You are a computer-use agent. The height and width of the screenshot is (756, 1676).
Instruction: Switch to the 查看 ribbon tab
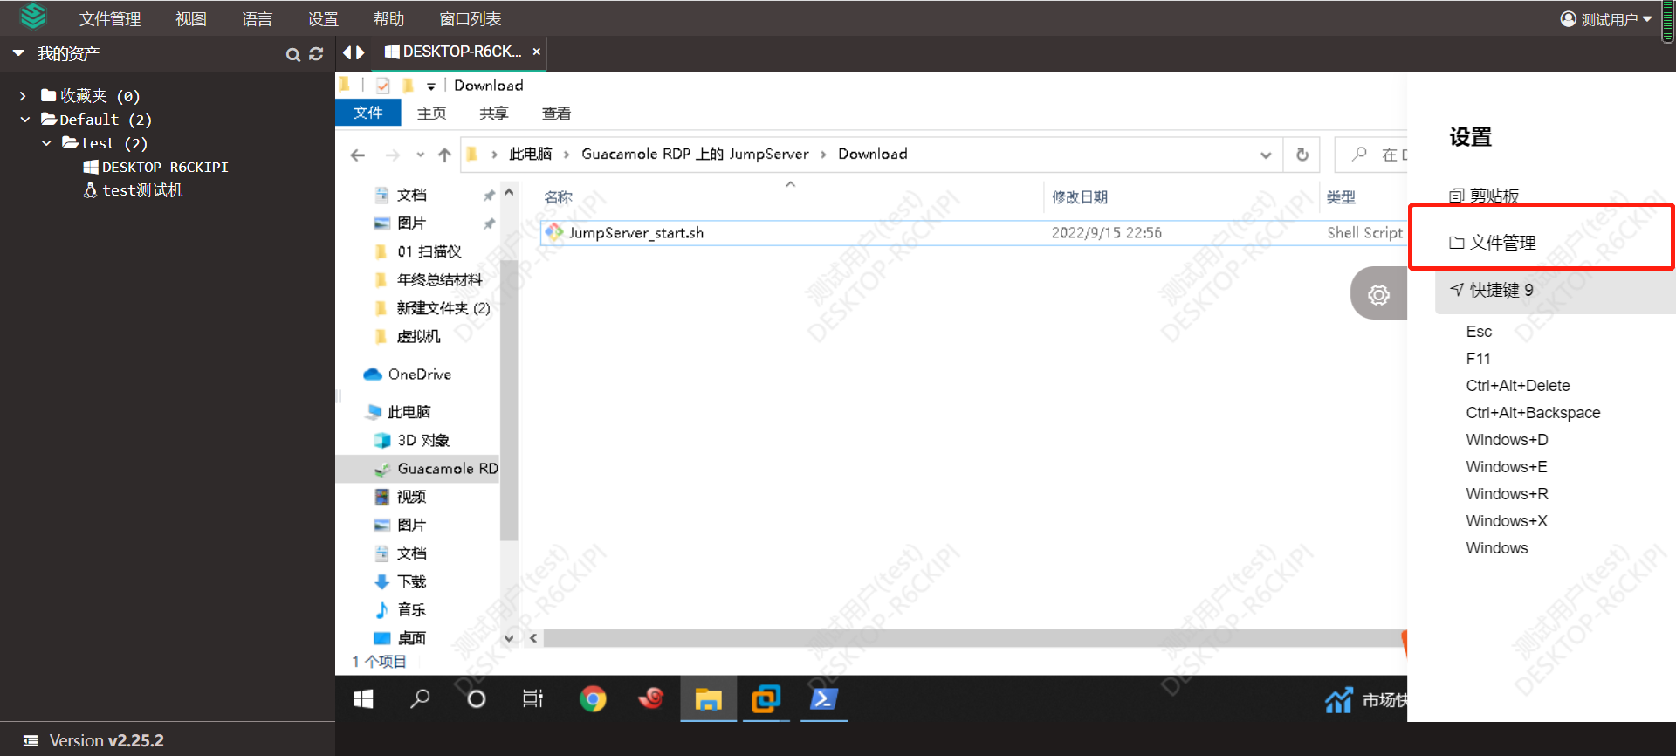[x=556, y=113]
